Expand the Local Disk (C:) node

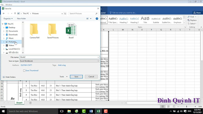(x=4, y=49)
